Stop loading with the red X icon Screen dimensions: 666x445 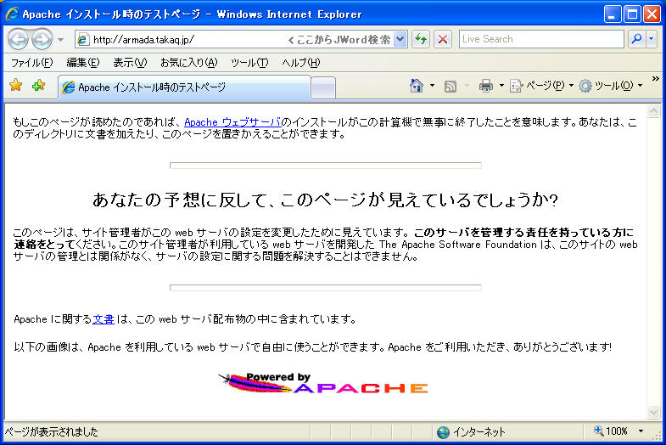tap(443, 39)
